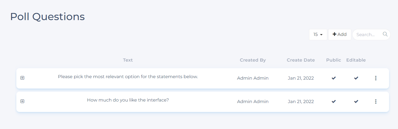Screen dimensions: 398x129
Task: Sort by the Text column header
Action: pyautogui.click(x=128, y=60)
